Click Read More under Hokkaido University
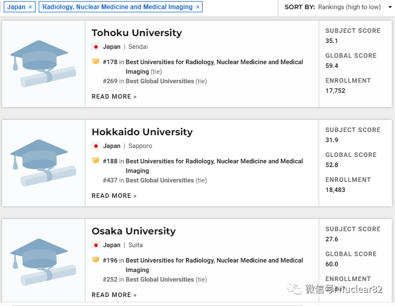The height and width of the screenshot is (306, 395). coord(114,196)
